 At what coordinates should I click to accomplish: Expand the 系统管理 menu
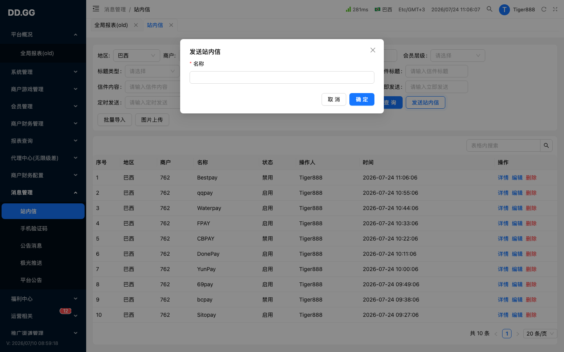click(43, 72)
